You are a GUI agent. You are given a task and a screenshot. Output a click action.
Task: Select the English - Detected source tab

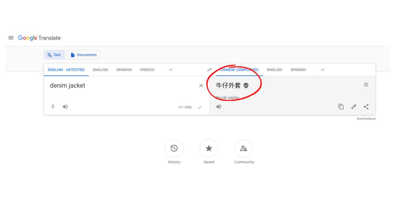point(66,70)
